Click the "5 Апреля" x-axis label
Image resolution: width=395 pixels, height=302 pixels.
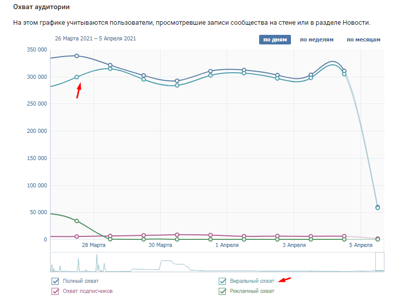361,245
